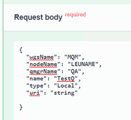Click the name key in JSON body

point(36,79)
